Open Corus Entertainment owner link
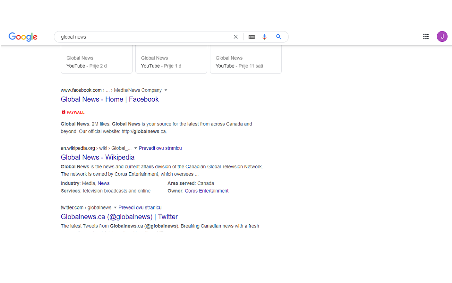 [x=207, y=191]
